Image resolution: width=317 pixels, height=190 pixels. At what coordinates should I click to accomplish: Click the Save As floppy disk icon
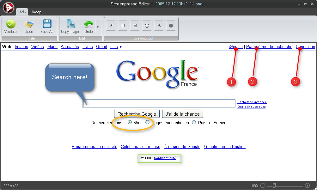pyautogui.click(x=47, y=24)
